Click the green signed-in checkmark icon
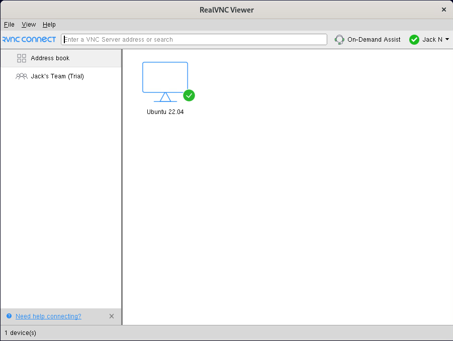The width and height of the screenshot is (453, 341). pyautogui.click(x=414, y=40)
